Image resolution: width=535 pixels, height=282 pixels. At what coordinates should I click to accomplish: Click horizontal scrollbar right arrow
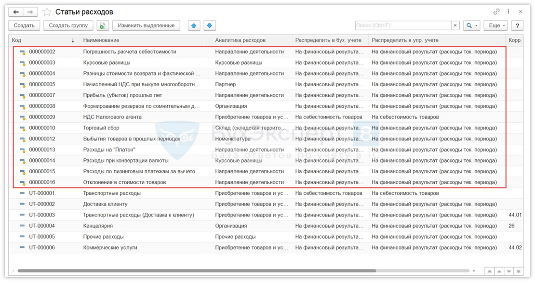pyautogui.click(x=474, y=271)
